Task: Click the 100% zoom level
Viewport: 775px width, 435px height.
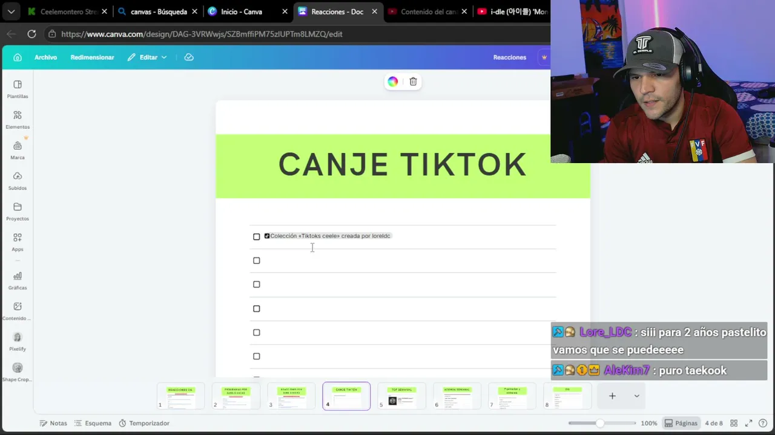Action: 649,423
